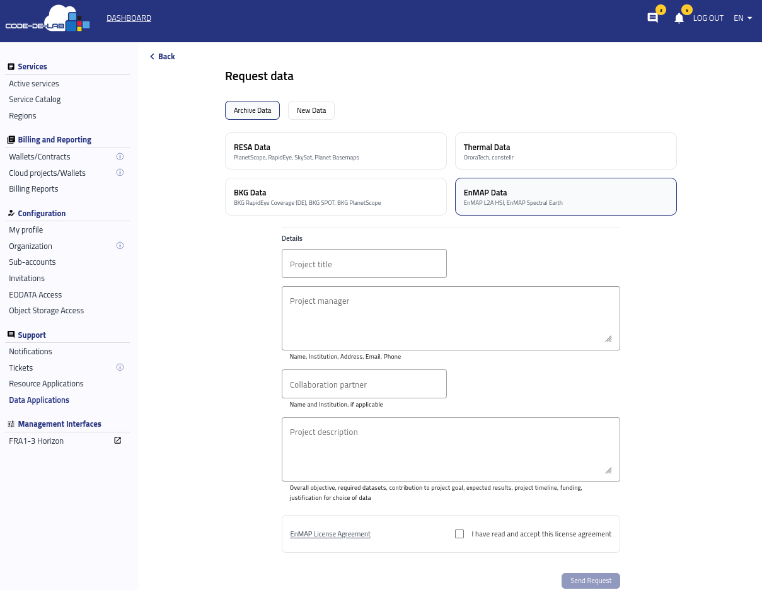Select the Thermal Data card

[x=566, y=151]
